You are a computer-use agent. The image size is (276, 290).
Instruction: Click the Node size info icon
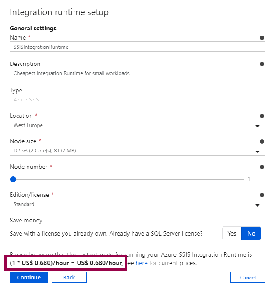[x=262, y=141]
